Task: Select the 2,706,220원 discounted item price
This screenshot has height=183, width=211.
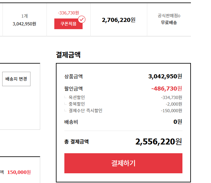Action: 119,20
